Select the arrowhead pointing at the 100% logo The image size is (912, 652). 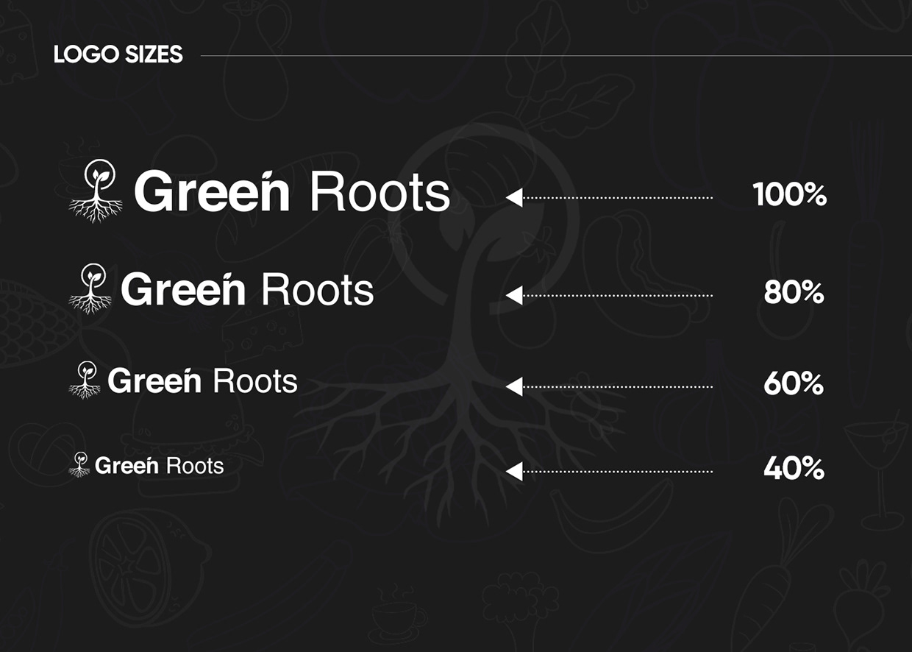tap(515, 197)
